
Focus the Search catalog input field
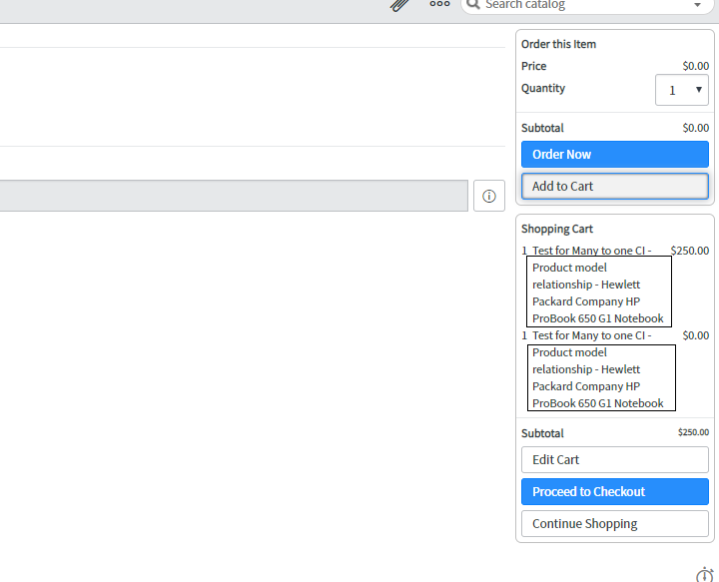click(x=579, y=5)
